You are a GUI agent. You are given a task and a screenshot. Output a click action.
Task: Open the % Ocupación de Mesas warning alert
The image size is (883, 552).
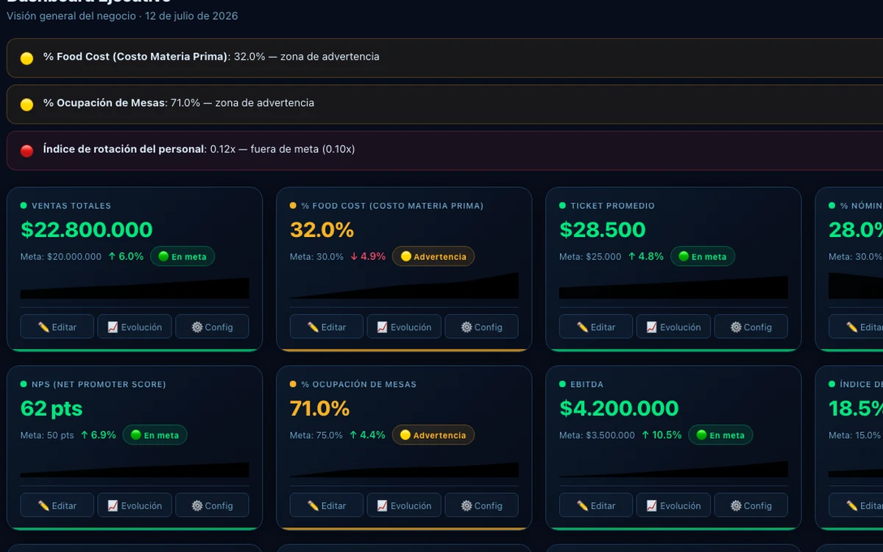[x=444, y=105]
